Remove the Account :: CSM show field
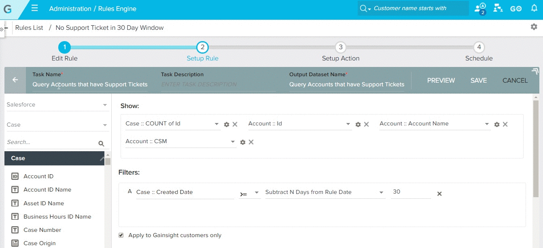This screenshot has width=543, height=248. click(251, 142)
